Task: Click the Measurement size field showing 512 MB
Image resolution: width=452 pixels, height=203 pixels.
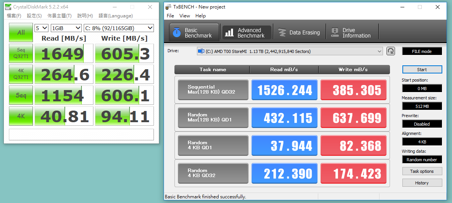Action: (x=422, y=106)
